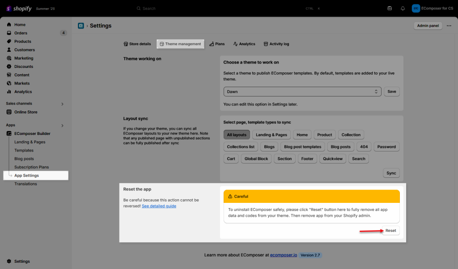Open the Sidekick assistant icon in top bar
Viewport: 458px width, 269px height.
390,8
